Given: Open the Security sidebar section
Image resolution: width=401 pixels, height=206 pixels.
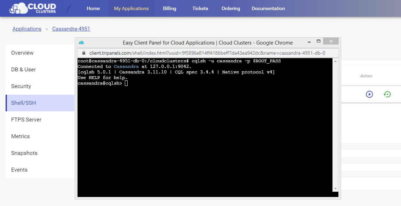Looking at the screenshot, I should pyautogui.click(x=40, y=86).
